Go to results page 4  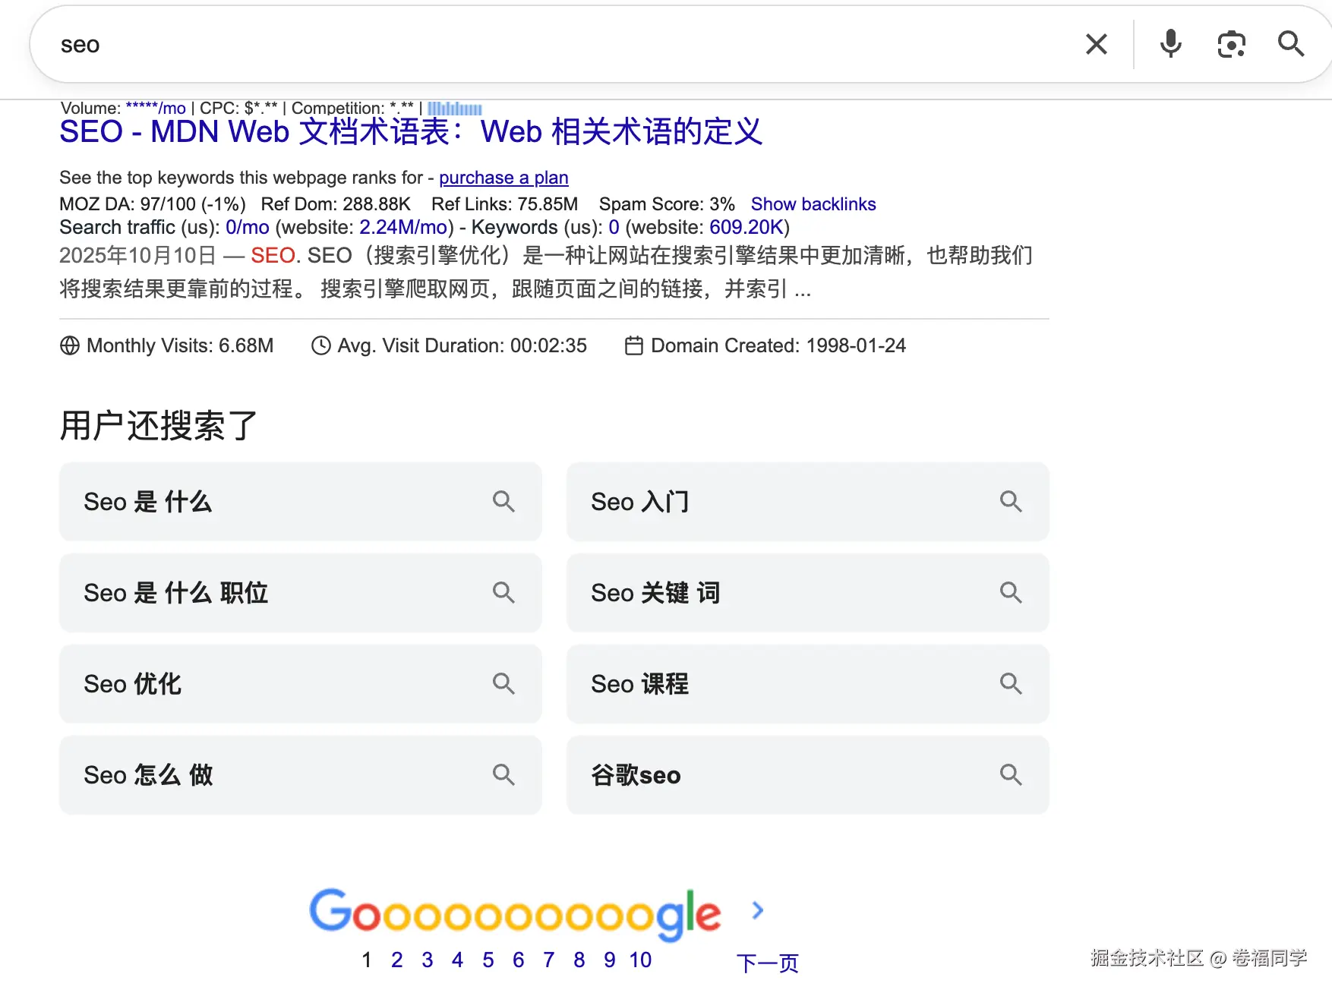point(457,960)
